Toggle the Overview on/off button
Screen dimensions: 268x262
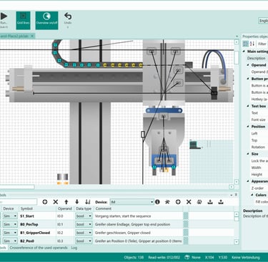coord(46,20)
